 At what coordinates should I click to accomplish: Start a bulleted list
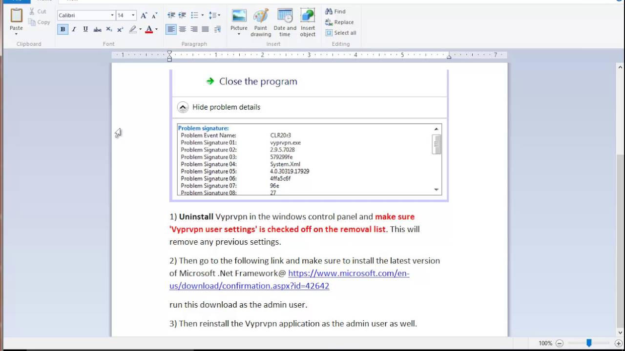[x=194, y=16]
